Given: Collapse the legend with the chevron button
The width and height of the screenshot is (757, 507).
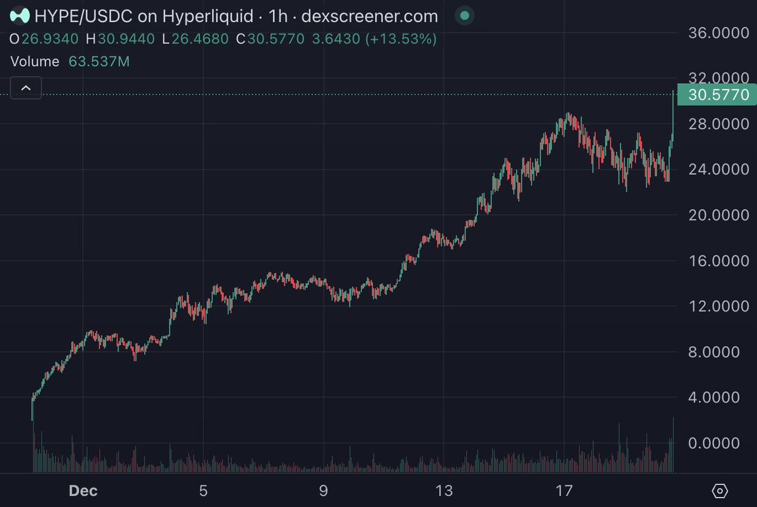Looking at the screenshot, I should [26, 88].
